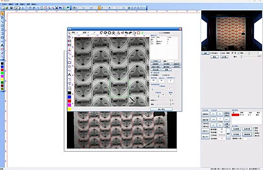This screenshot has height=170, width=263.
Task: Select the Circle tool in the dialog sidebar
Action: 69,67
